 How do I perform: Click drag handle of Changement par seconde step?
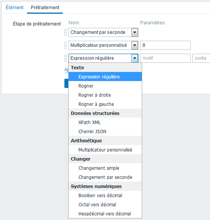pos(66,32)
